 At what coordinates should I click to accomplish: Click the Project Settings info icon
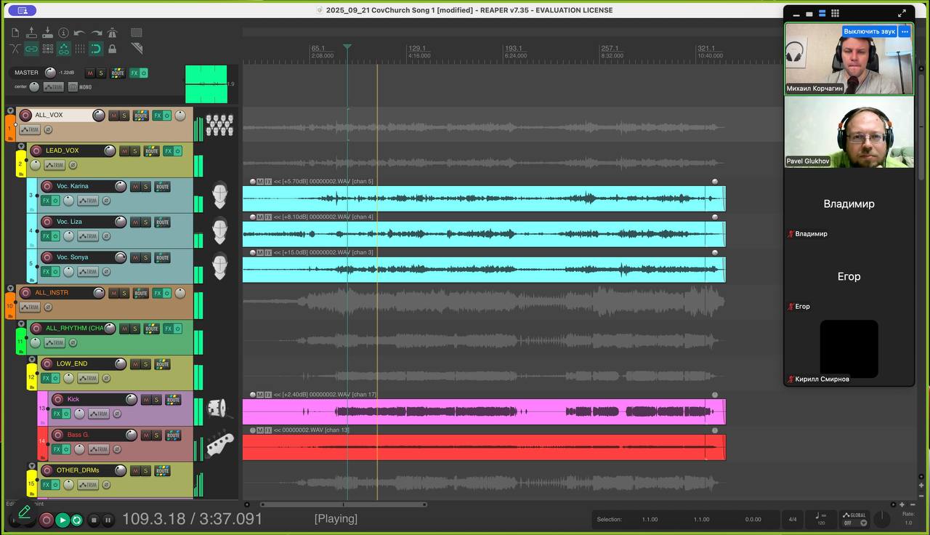pyautogui.click(x=63, y=33)
